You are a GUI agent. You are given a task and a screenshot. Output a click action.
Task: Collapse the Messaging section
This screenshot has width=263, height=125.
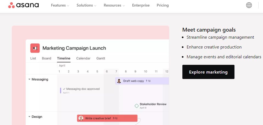click(29, 79)
